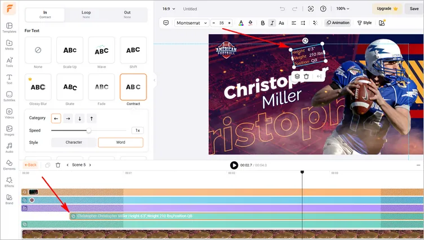Open the text highlight fill color
Image resolution: width=424 pixels, height=240 pixels.
250,23
